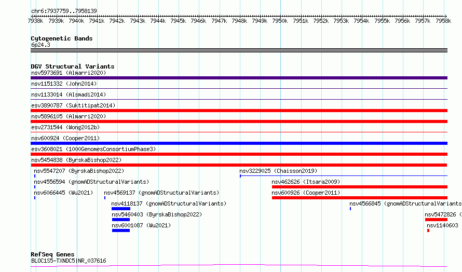Click the 7951k ruler label

(x=301, y=21)
